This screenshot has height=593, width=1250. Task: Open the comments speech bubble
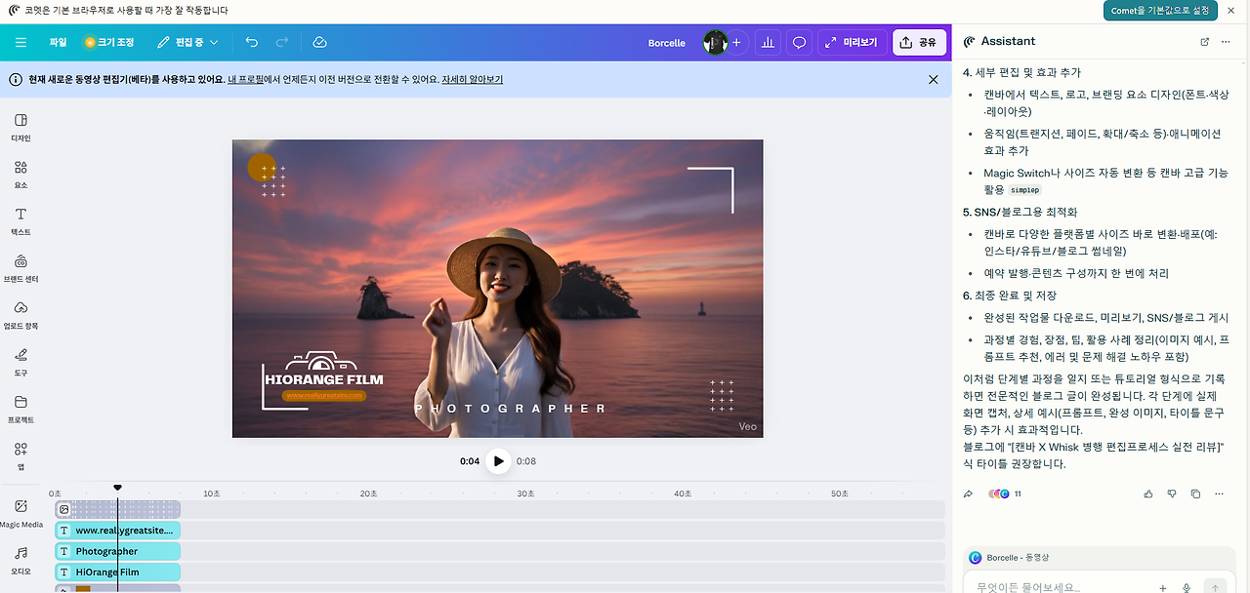coord(799,42)
